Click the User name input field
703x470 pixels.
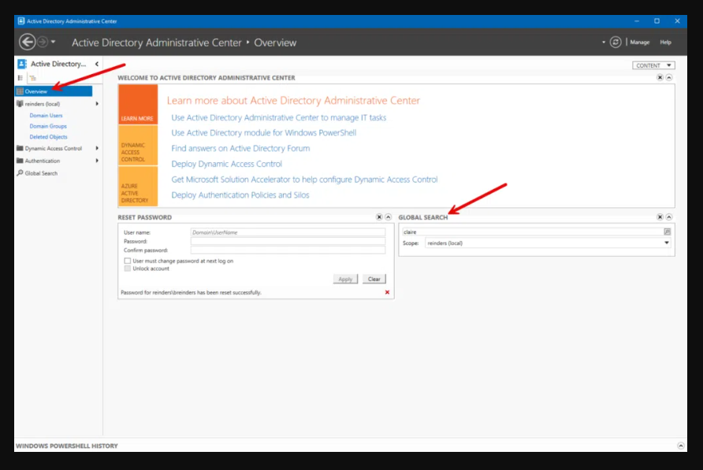[288, 232]
